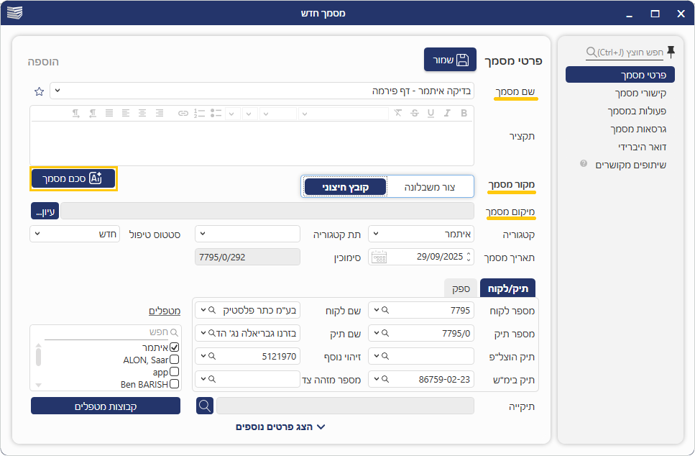Select the create from template (צור משבלונה) option
This screenshot has height=456, width=695.
[431, 187]
